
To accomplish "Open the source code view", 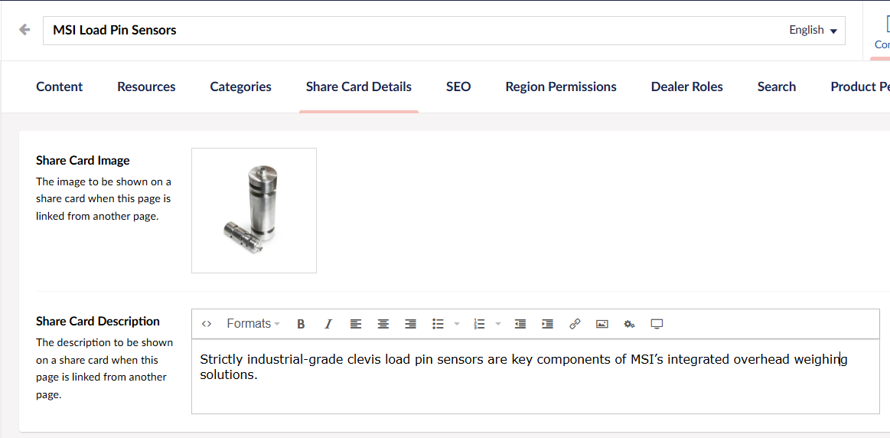I will (207, 324).
